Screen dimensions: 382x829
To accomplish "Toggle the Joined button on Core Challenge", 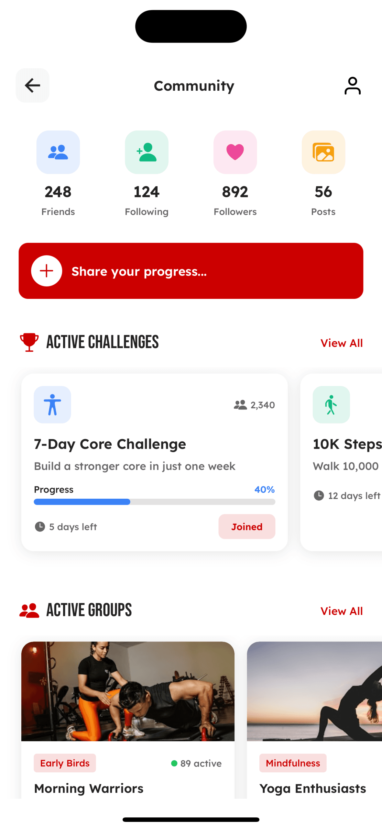I will pos(246,527).
